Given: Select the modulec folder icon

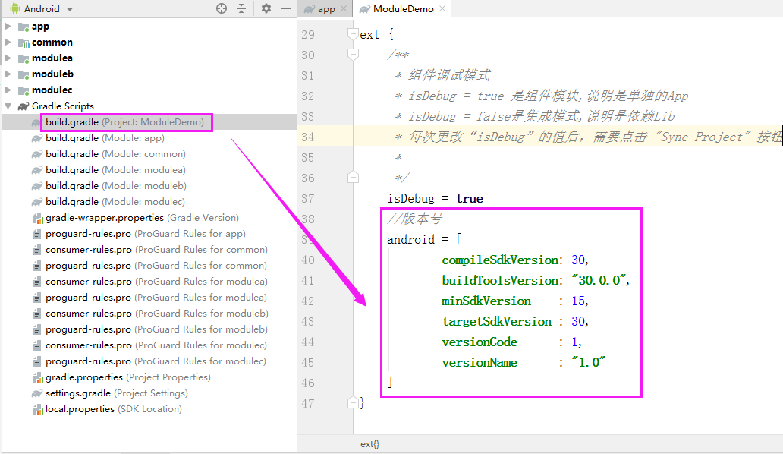Looking at the screenshot, I should pos(24,90).
